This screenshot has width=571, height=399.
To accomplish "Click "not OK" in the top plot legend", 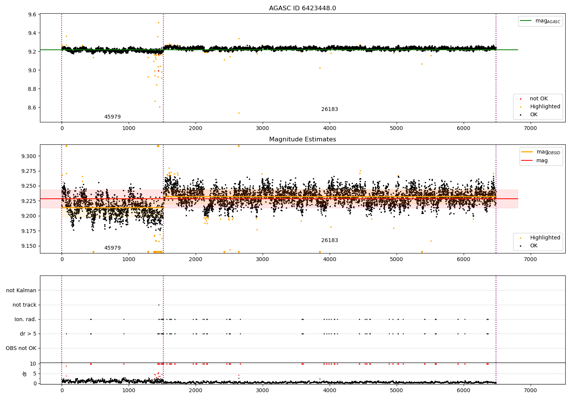I will (x=538, y=99).
